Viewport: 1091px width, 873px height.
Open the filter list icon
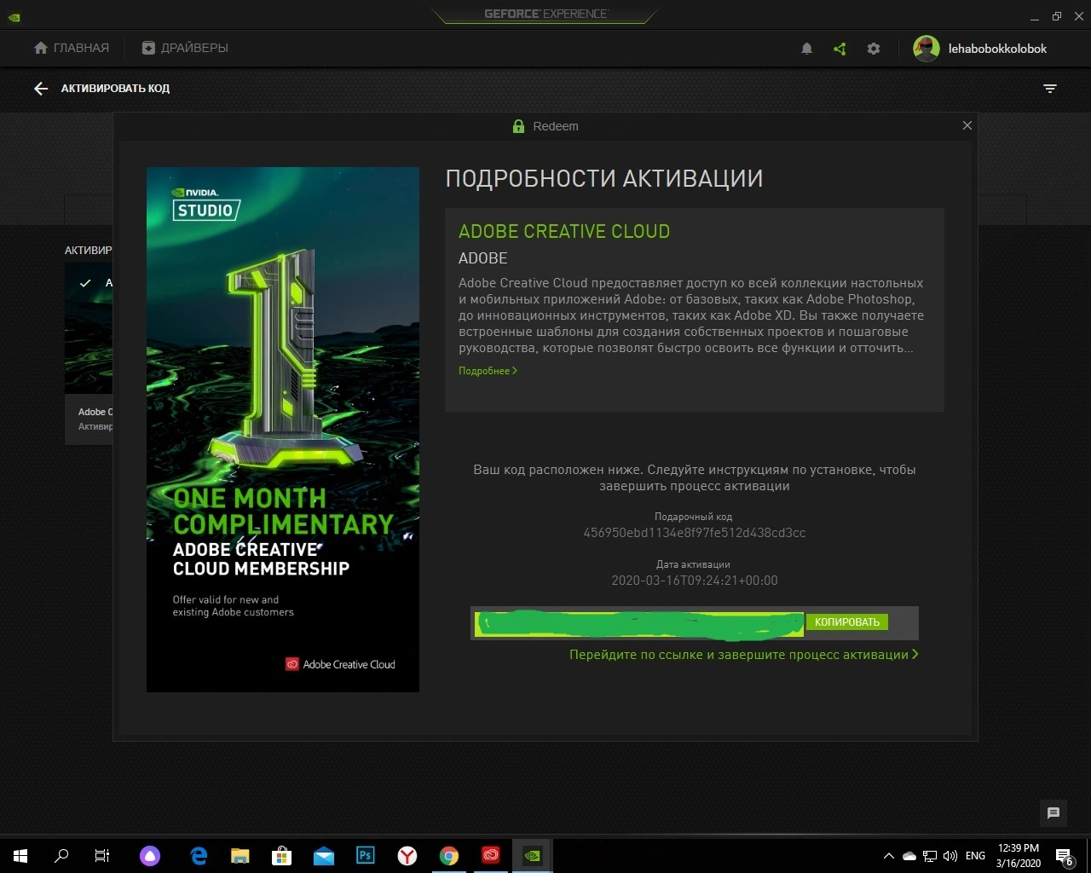[x=1050, y=89]
